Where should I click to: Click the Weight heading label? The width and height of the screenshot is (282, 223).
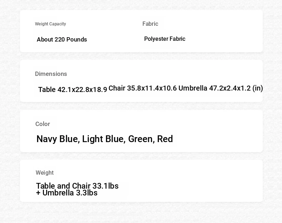[45, 173]
